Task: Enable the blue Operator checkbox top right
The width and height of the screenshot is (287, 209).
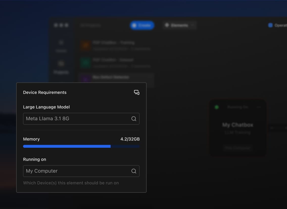Action: tap(270, 25)
